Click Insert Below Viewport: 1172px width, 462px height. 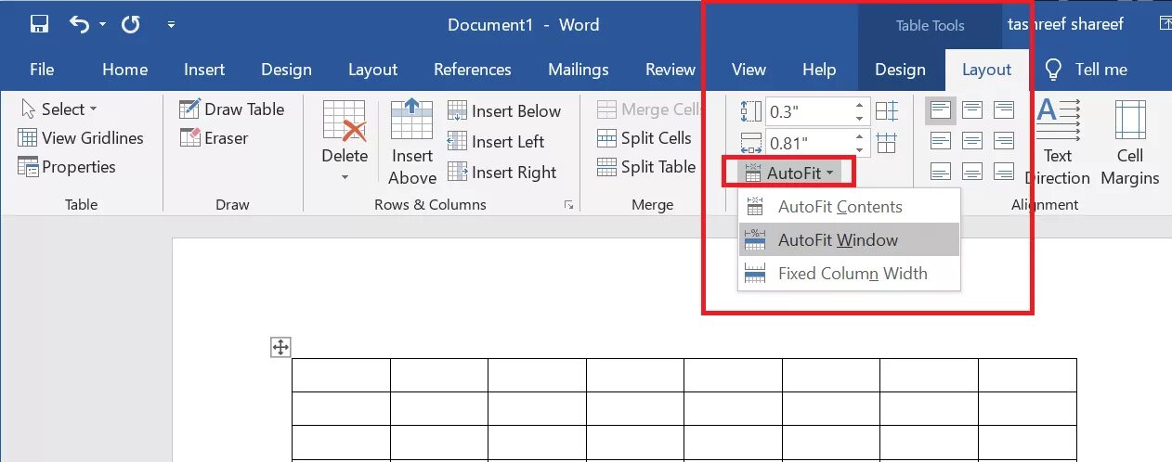pos(504,111)
